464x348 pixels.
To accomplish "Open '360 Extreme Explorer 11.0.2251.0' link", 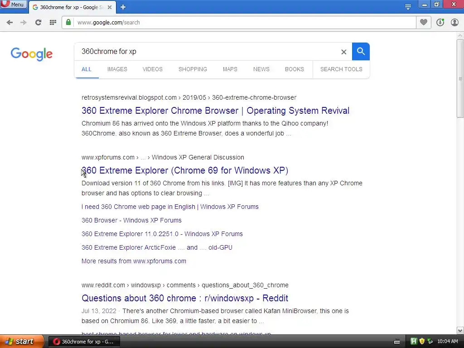I will pos(162,234).
